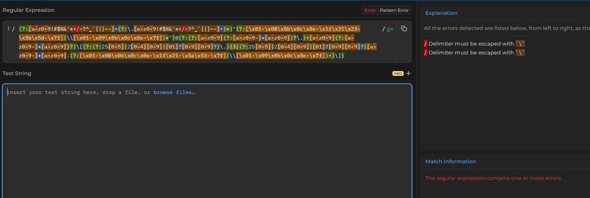The width and height of the screenshot is (590, 198).
Task: Click inside the regular expression field
Action: coord(198,42)
